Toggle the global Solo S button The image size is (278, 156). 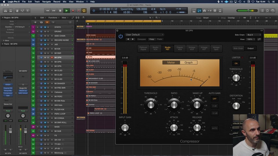tap(53, 22)
